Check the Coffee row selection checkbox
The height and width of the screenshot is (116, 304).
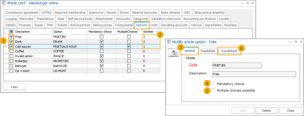click(x=11, y=51)
